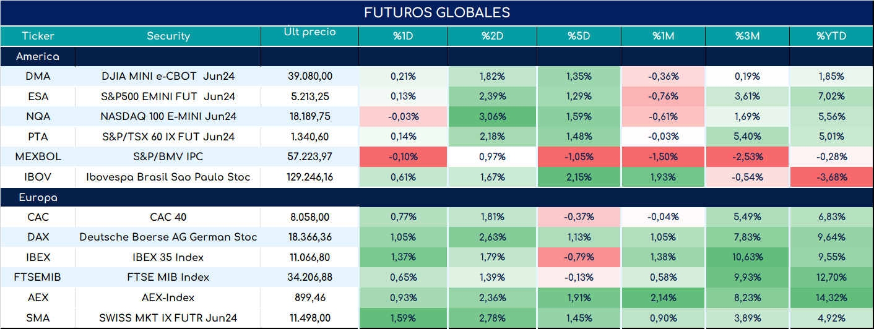Screen dimensions: 874x329
Task: Select the S&P500 EMINI FUT Jun24 cell
Action: click(168, 96)
